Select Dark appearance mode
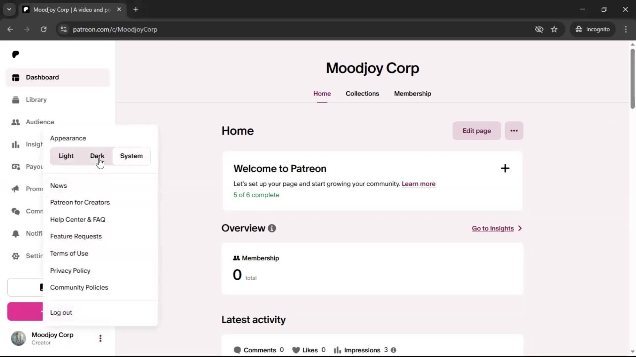The width and height of the screenshot is (636, 357). [97, 156]
